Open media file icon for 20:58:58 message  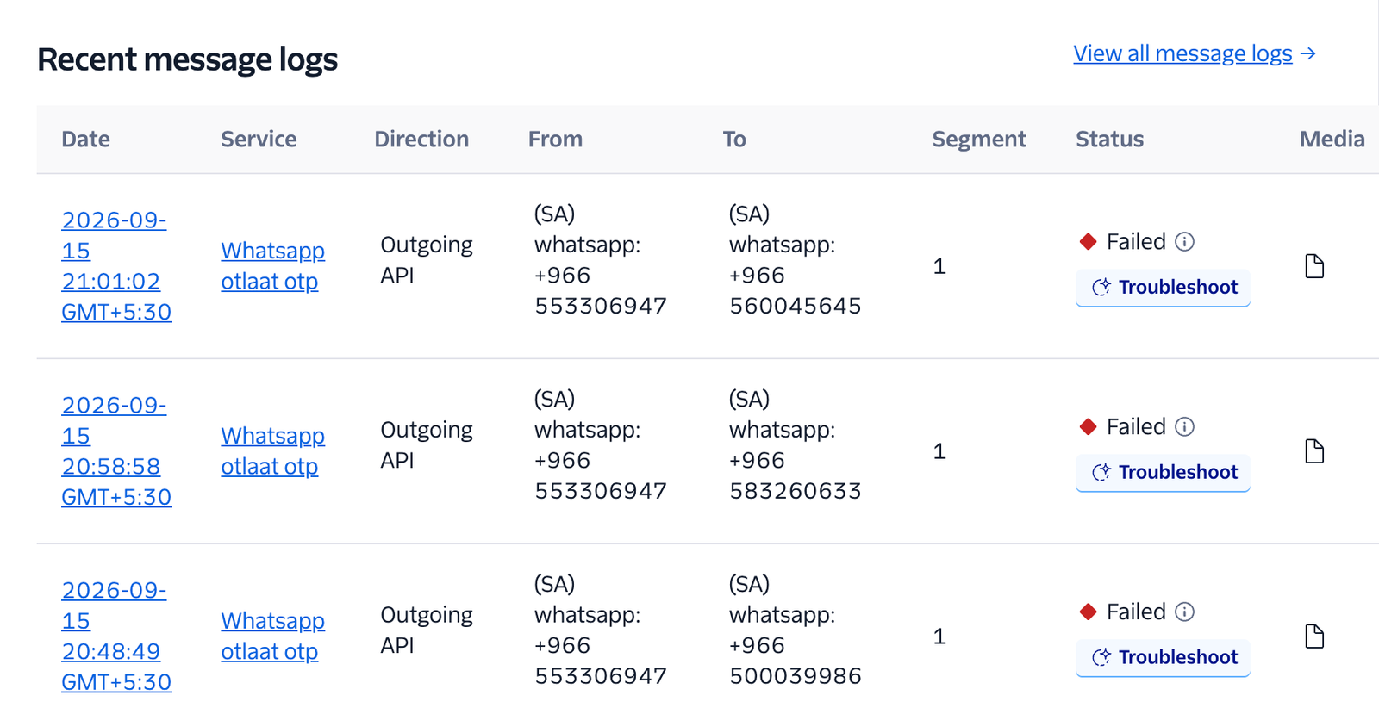point(1314,451)
